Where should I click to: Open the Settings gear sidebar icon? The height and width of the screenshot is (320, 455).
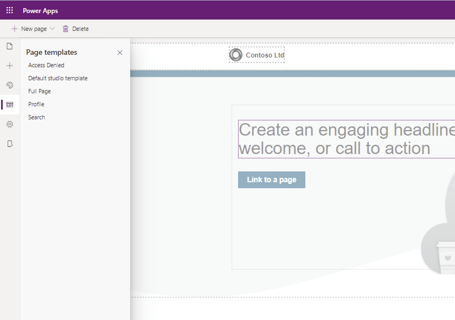pyautogui.click(x=10, y=124)
